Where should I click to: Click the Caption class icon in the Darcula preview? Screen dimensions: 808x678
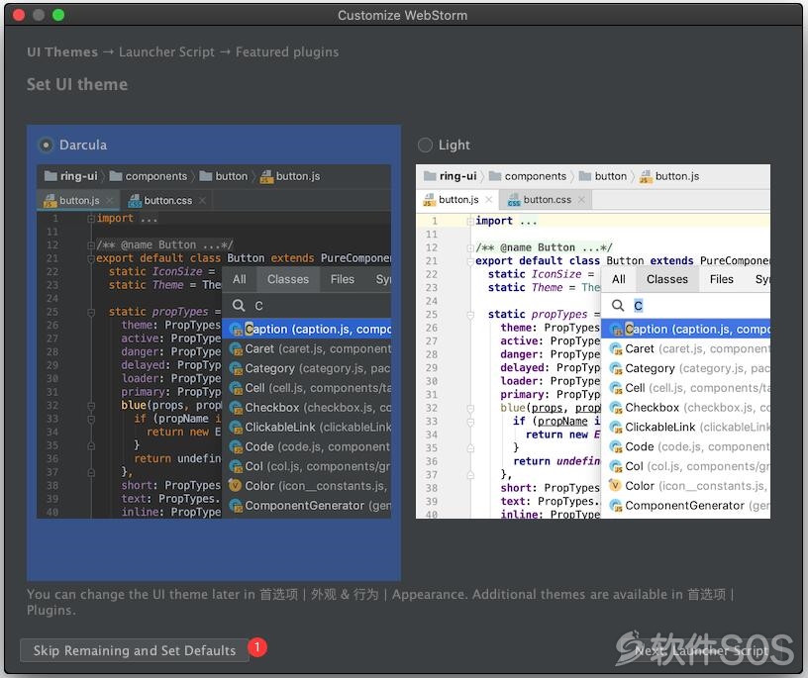click(x=236, y=330)
